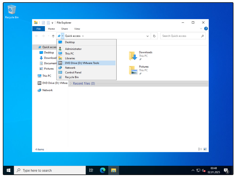Click Quick access in the address bar
236x177 pixels.
73,36
